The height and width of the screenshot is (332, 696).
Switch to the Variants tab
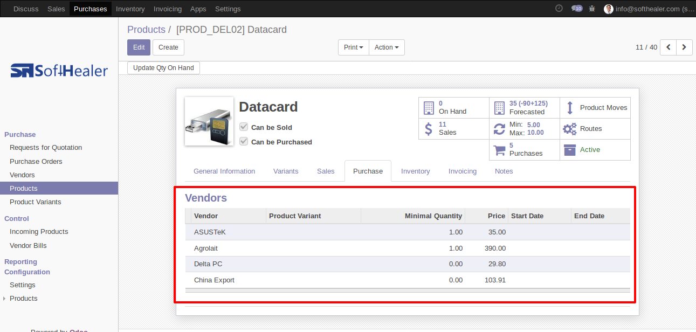(286, 171)
